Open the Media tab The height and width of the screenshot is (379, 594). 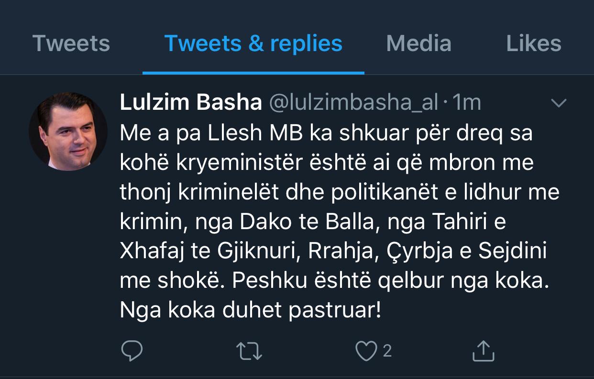point(418,44)
